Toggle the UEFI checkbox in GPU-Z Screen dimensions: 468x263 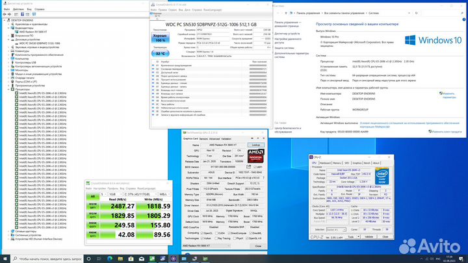coord(255,167)
